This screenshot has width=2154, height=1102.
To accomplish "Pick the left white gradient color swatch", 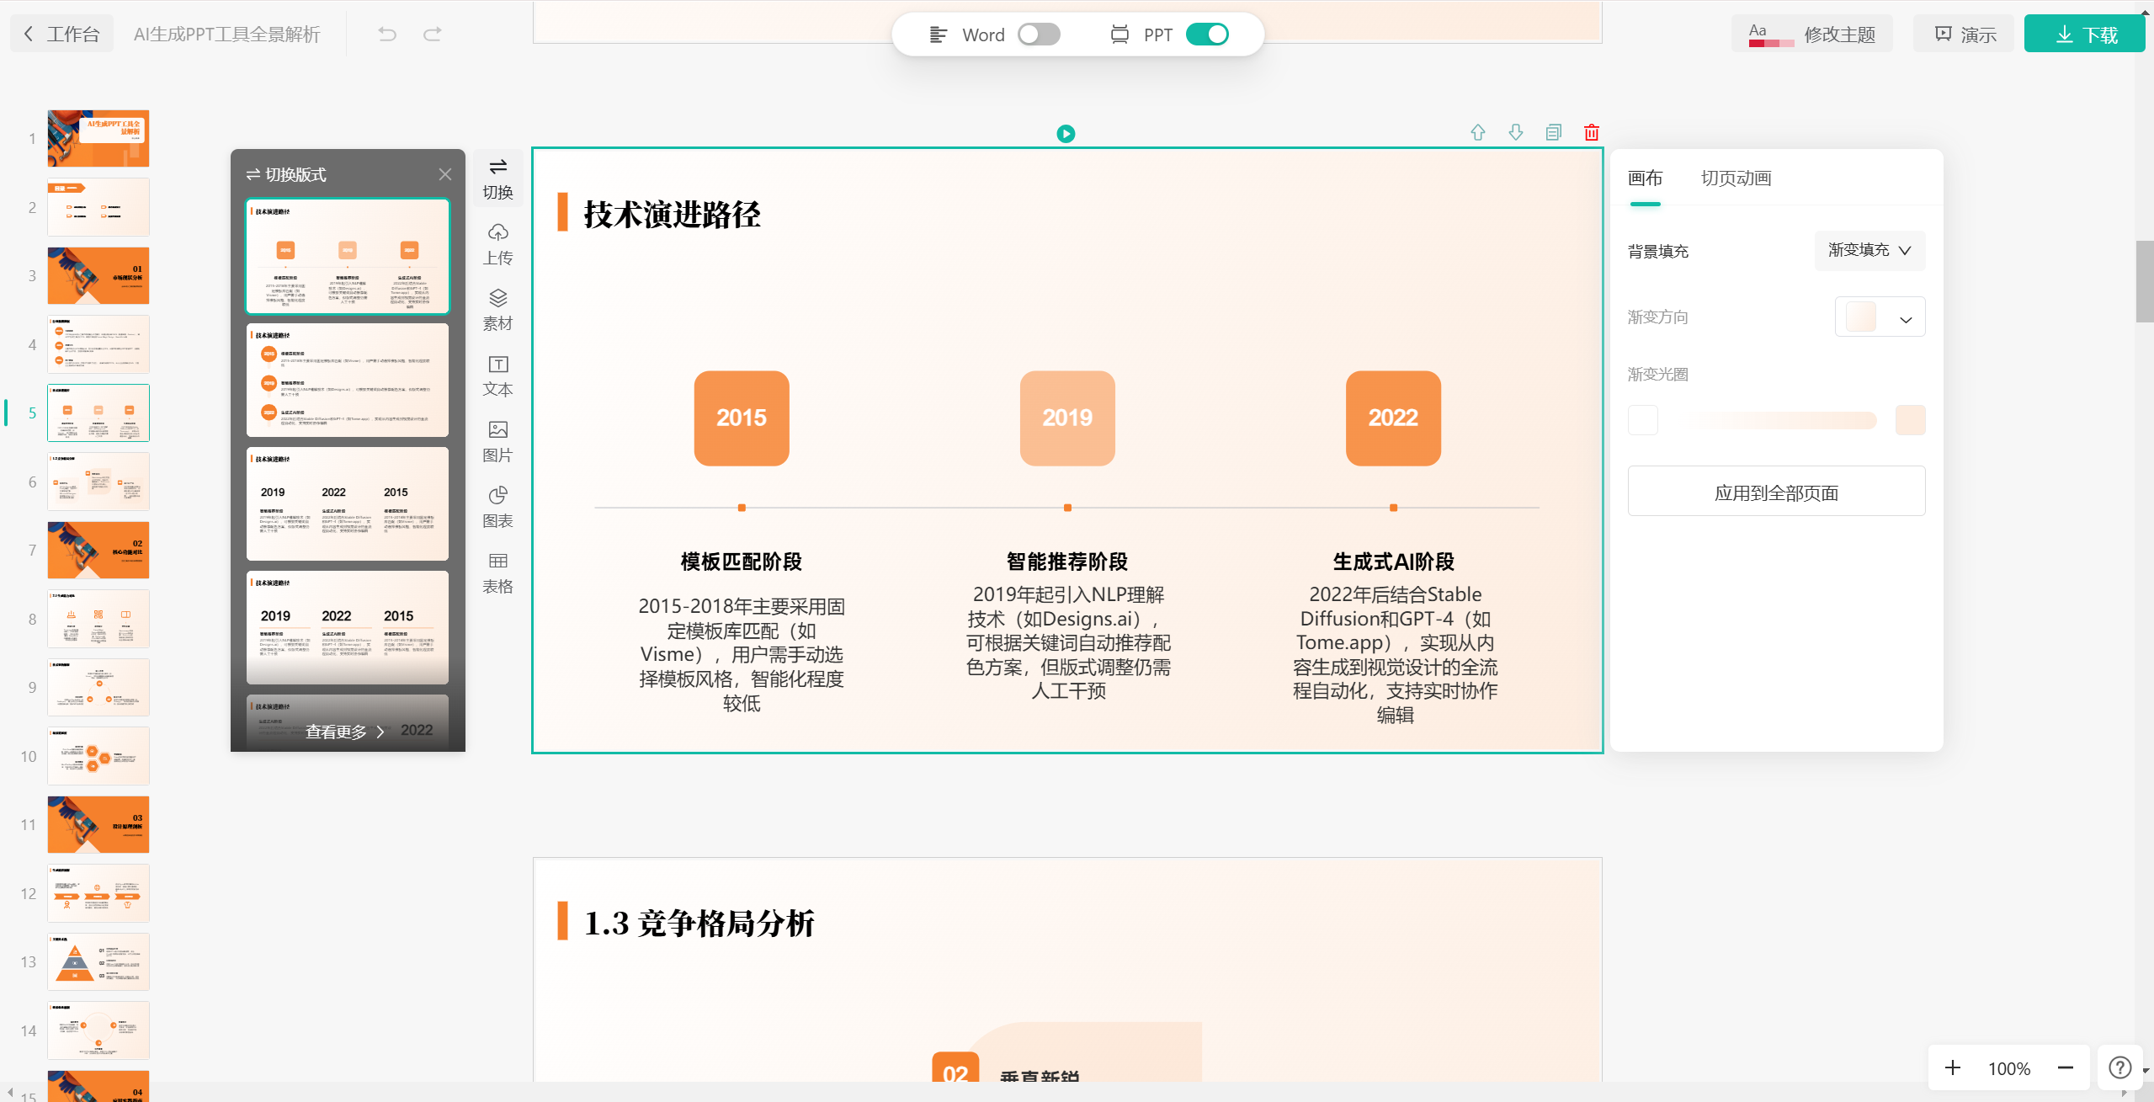I will pos(1643,420).
